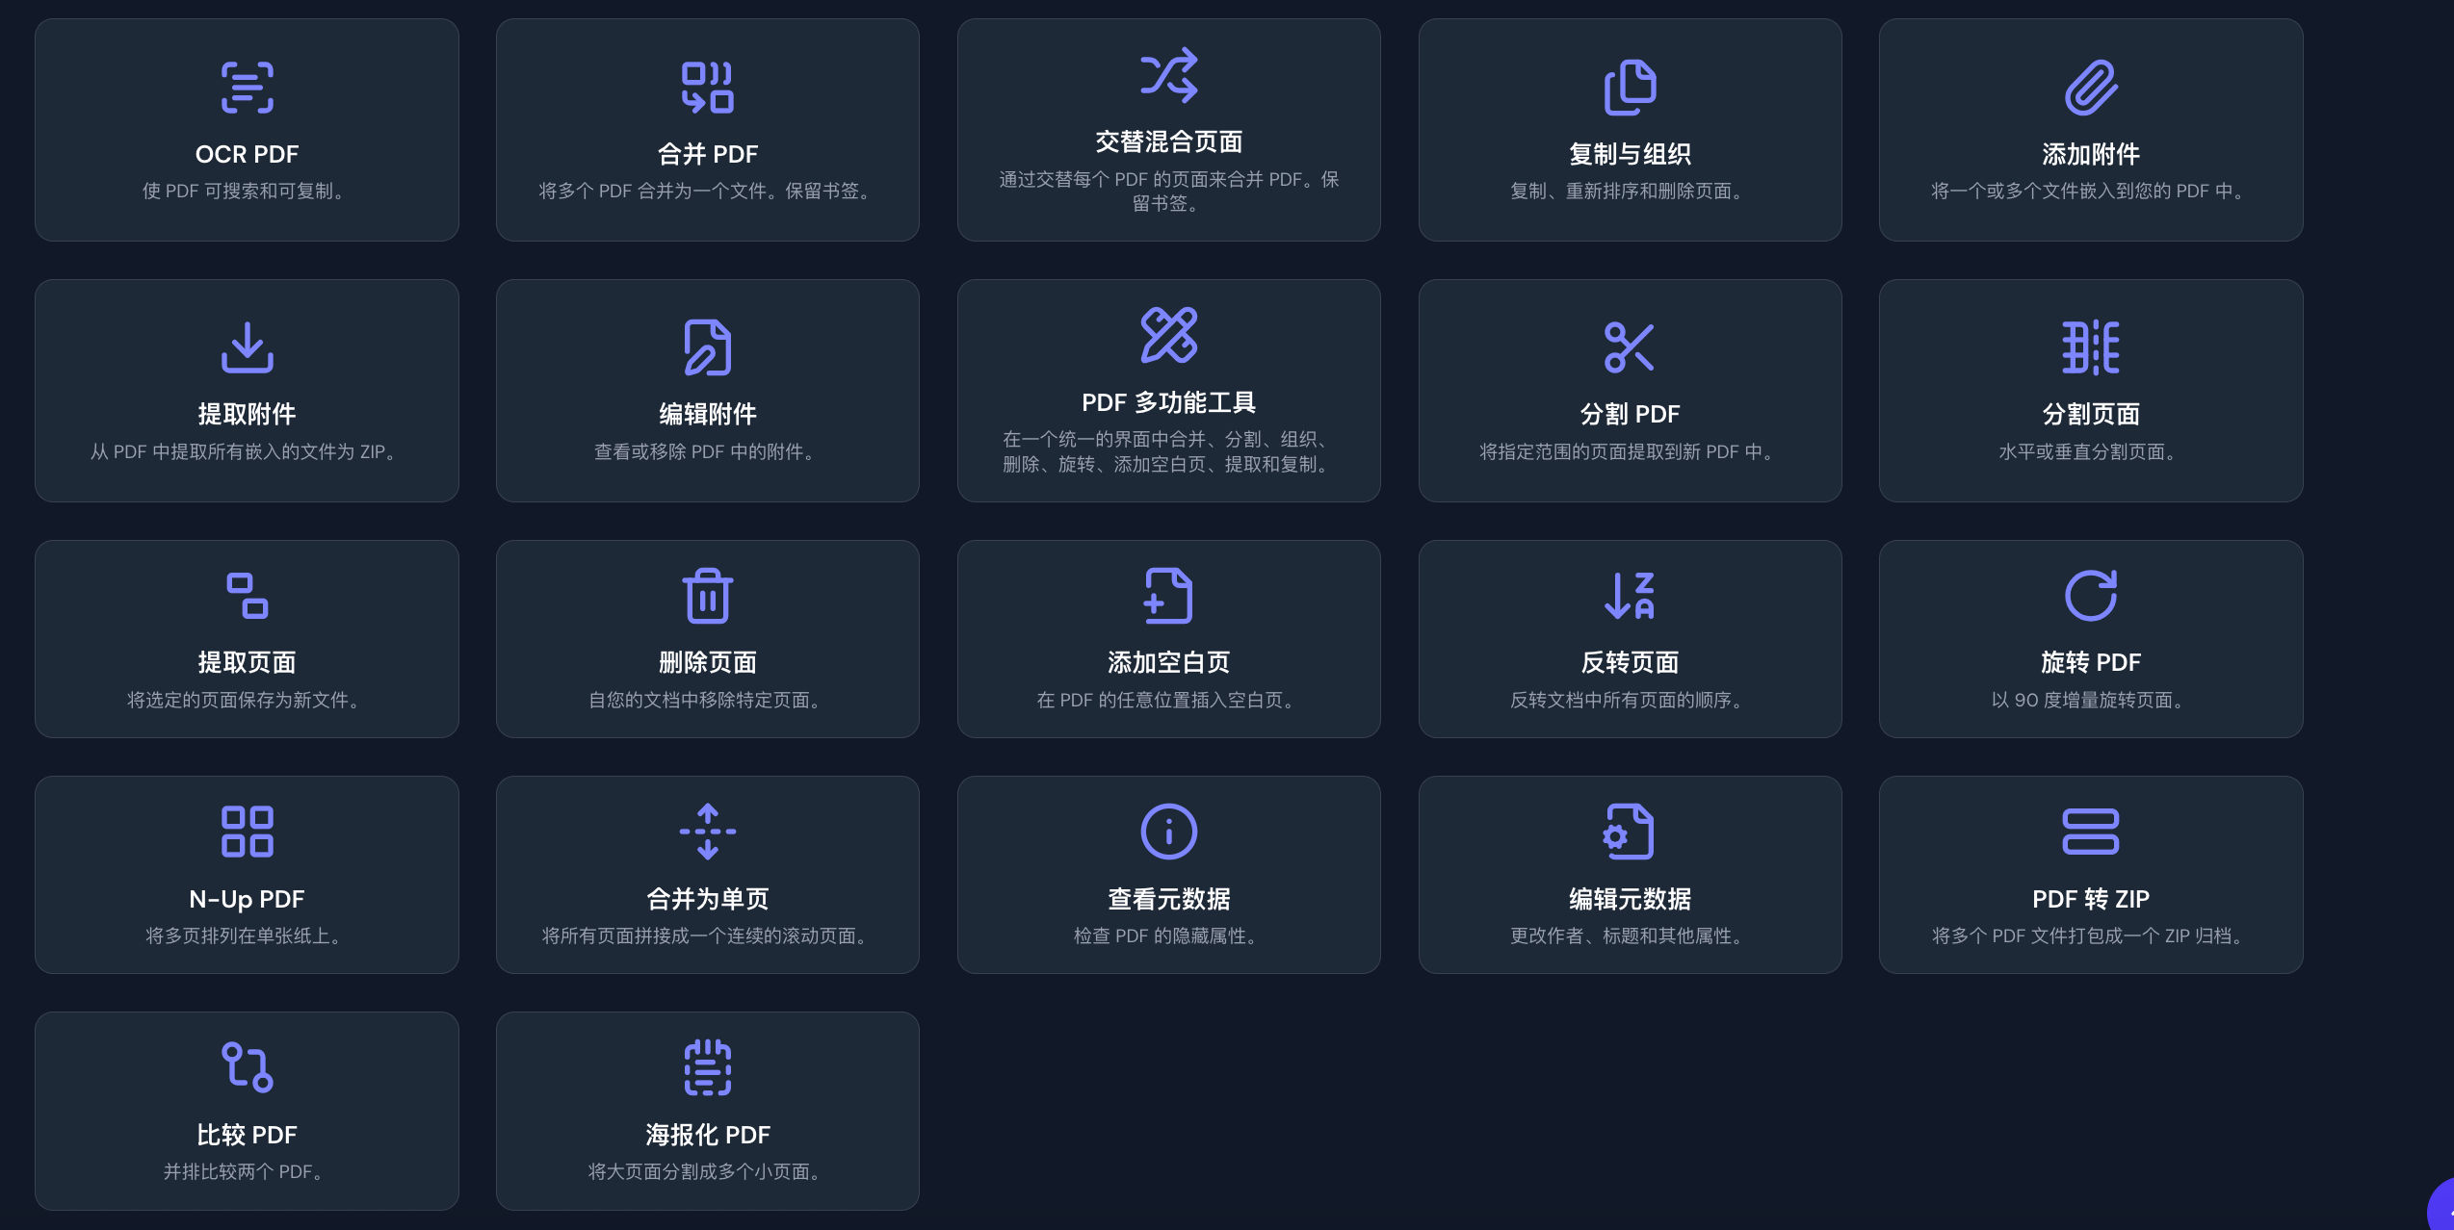
Task: Click the OCR PDF scan-text icon
Action: click(247, 88)
